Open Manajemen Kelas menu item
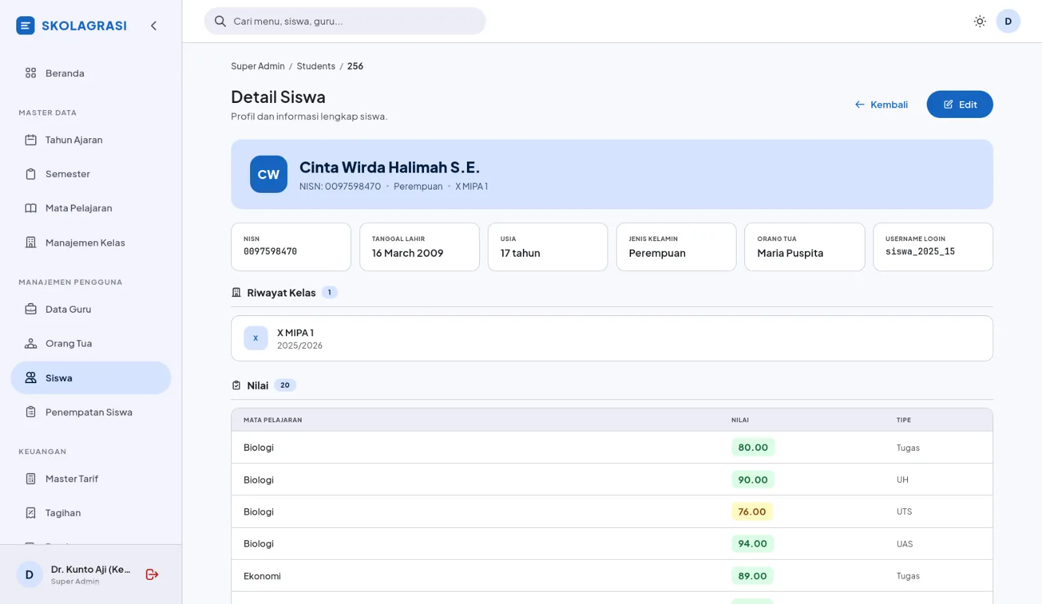 coord(91,242)
